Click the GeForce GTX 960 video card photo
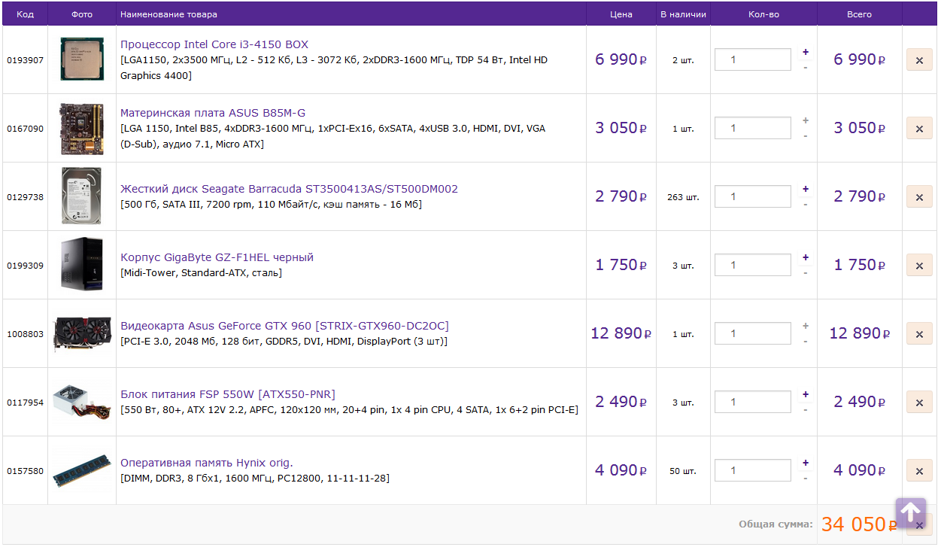The height and width of the screenshot is (547, 941). tap(81, 334)
